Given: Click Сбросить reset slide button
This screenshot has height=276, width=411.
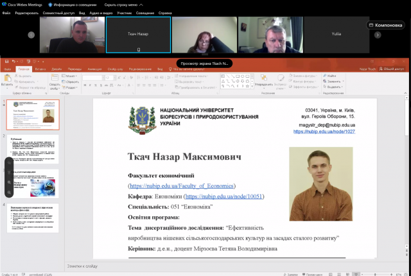Looking at the screenshot, I should pyautogui.click(x=70, y=82).
